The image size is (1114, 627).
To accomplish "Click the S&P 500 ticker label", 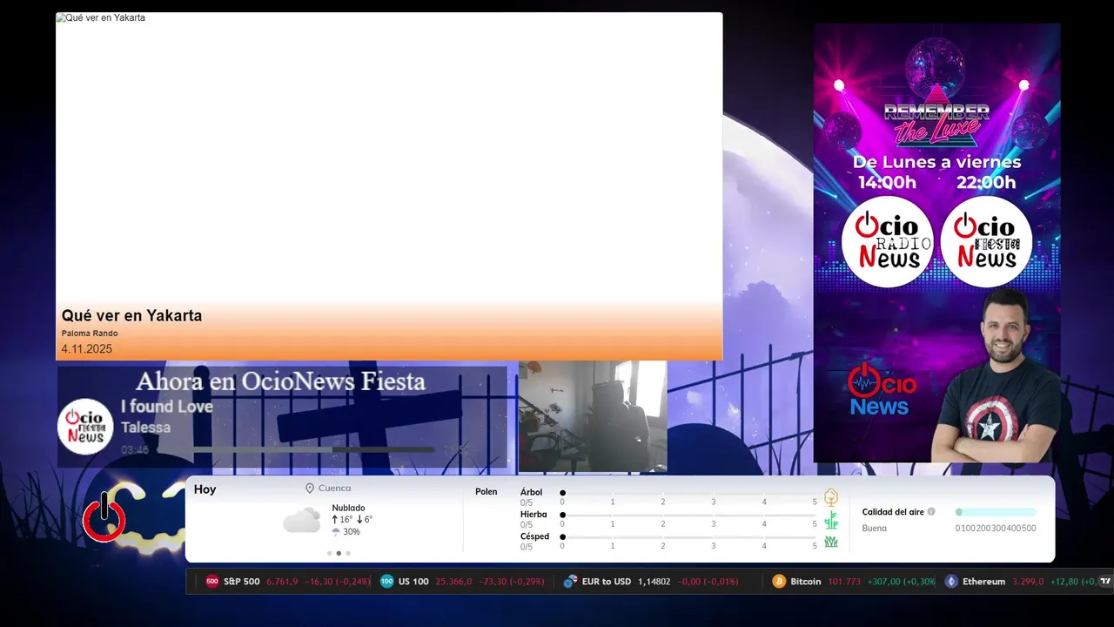I will tap(242, 582).
